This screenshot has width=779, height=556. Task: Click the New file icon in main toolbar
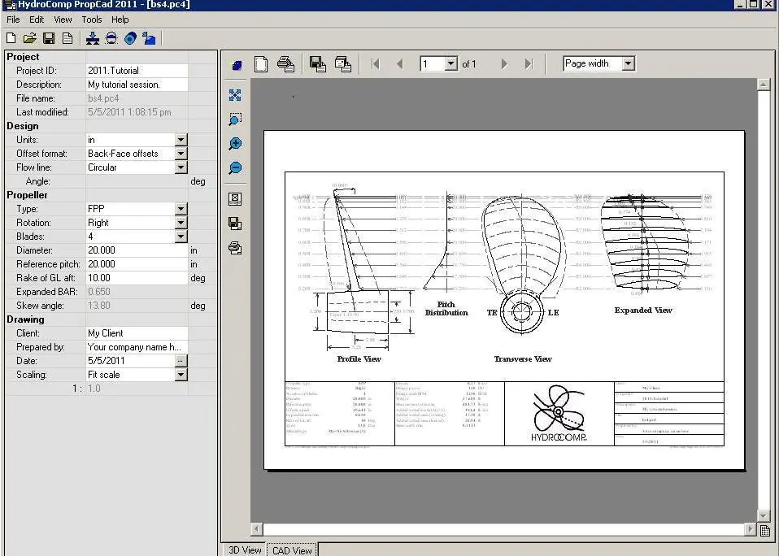11,38
